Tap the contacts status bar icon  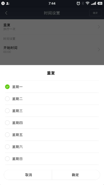coord(8,3)
